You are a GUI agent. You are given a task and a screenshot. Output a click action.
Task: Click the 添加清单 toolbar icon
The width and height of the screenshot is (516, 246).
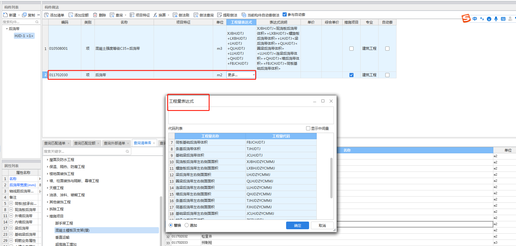[46, 15]
